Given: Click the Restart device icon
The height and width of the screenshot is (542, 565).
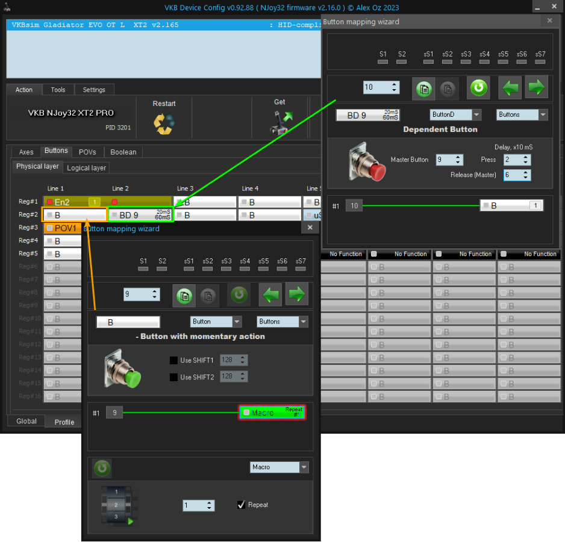Looking at the screenshot, I should coord(163,123).
